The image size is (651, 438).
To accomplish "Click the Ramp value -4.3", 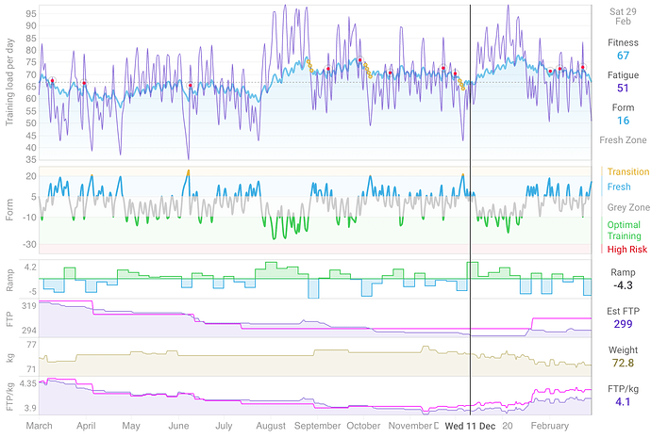I will click(623, 285).
